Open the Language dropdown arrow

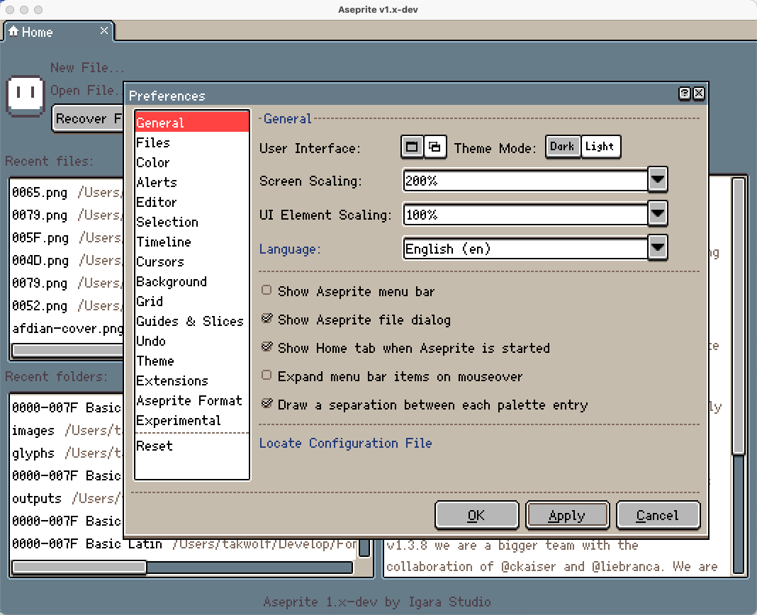(658, 248)
